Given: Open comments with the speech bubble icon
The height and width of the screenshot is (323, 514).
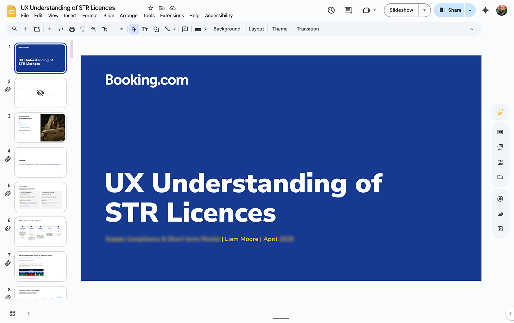Looking at the screenshot, I should [348, 10].
